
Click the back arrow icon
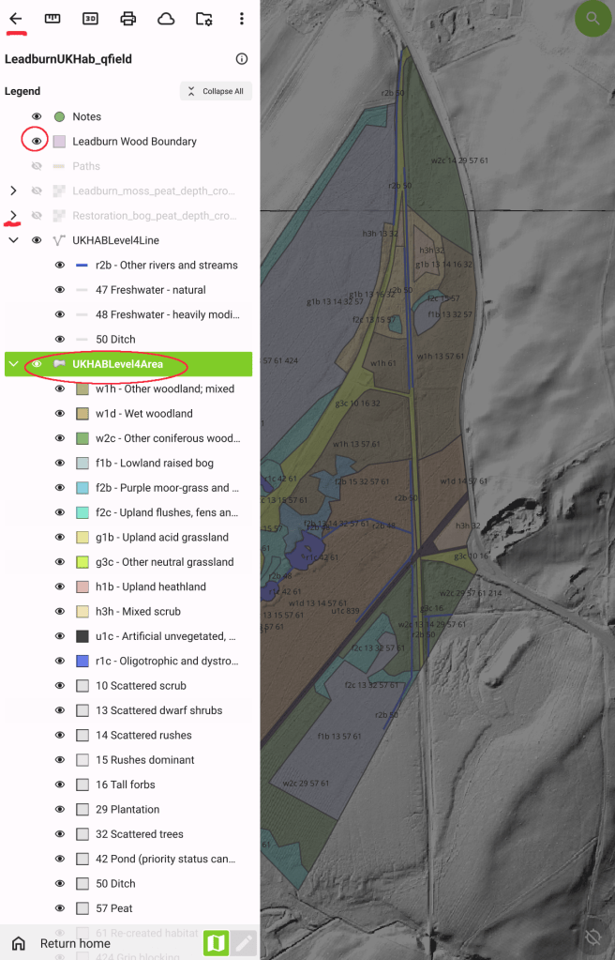tap(16, 19)
